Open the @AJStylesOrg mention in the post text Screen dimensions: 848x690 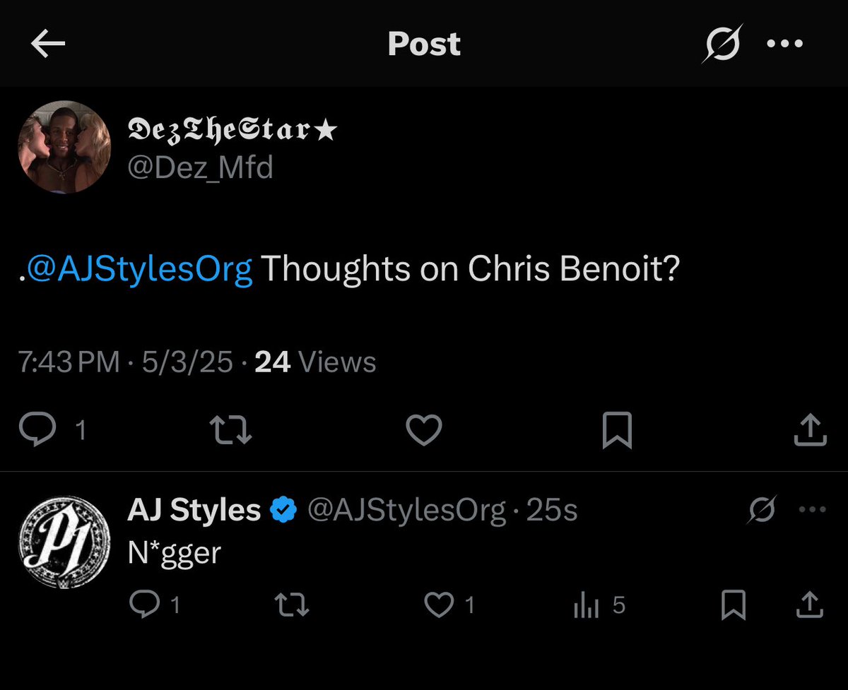[x=139, y=269]
